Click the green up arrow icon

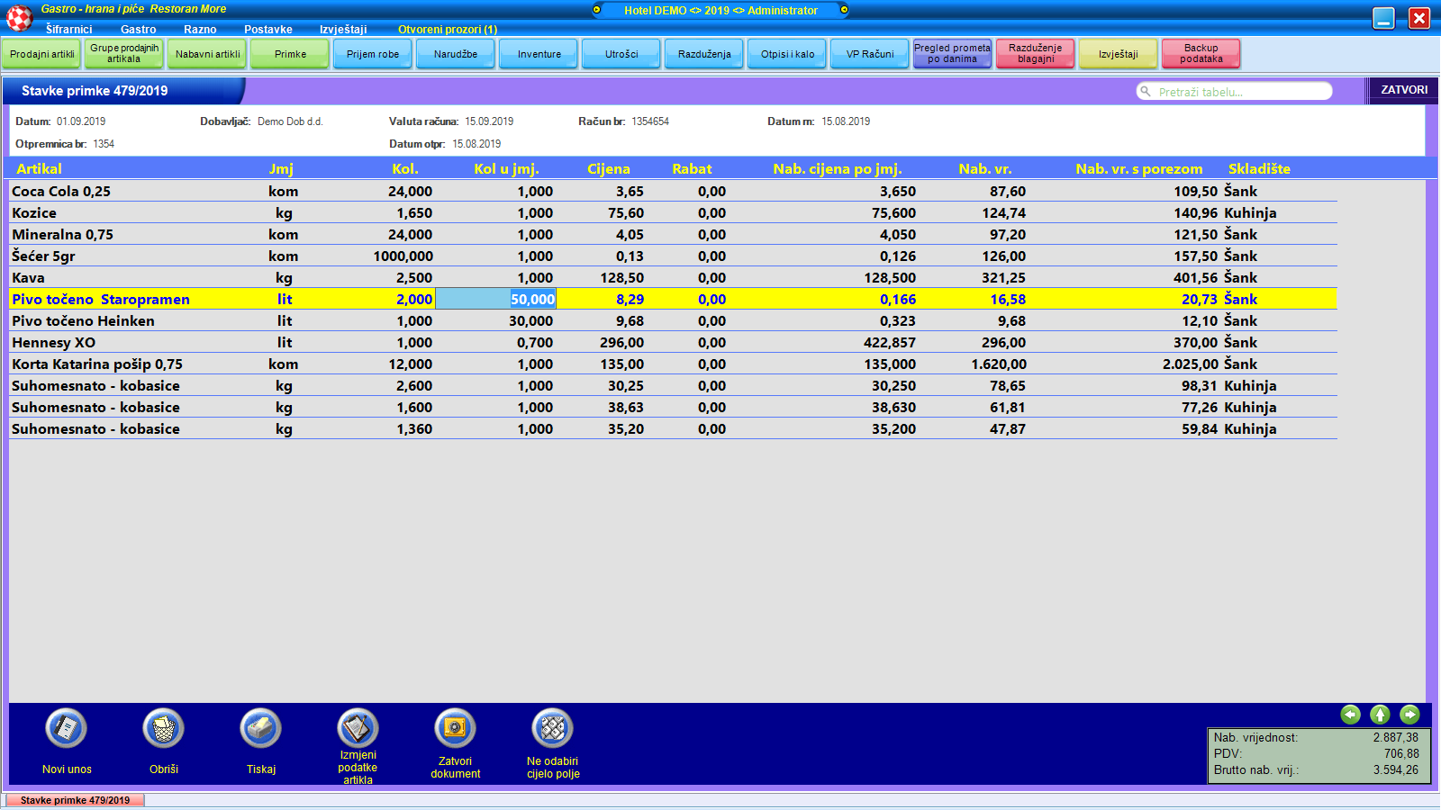pos(1380,715)
